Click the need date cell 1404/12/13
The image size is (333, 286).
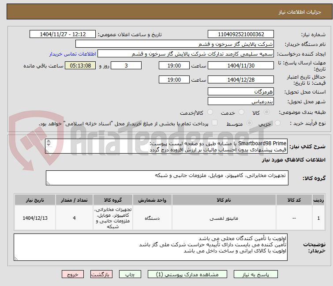[x=35, y=218]
